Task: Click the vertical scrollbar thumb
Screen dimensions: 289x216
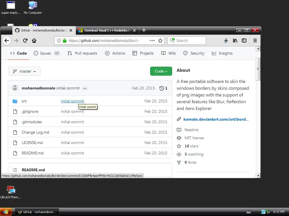Action: pos(258,69)
